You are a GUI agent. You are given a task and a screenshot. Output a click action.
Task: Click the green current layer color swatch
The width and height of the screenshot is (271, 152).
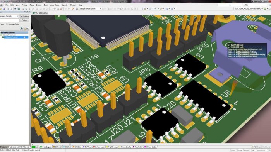click(x=33, y=147)
